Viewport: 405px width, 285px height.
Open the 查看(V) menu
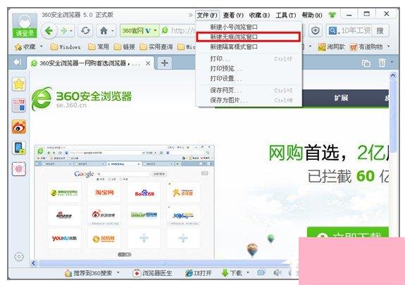coord(233,15)
